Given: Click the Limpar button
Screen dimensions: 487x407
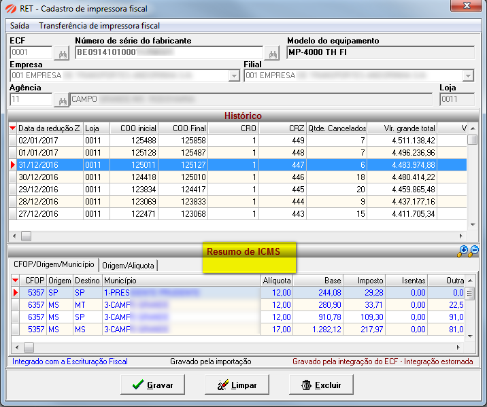Looking at the screenshot, I should 237,385.
